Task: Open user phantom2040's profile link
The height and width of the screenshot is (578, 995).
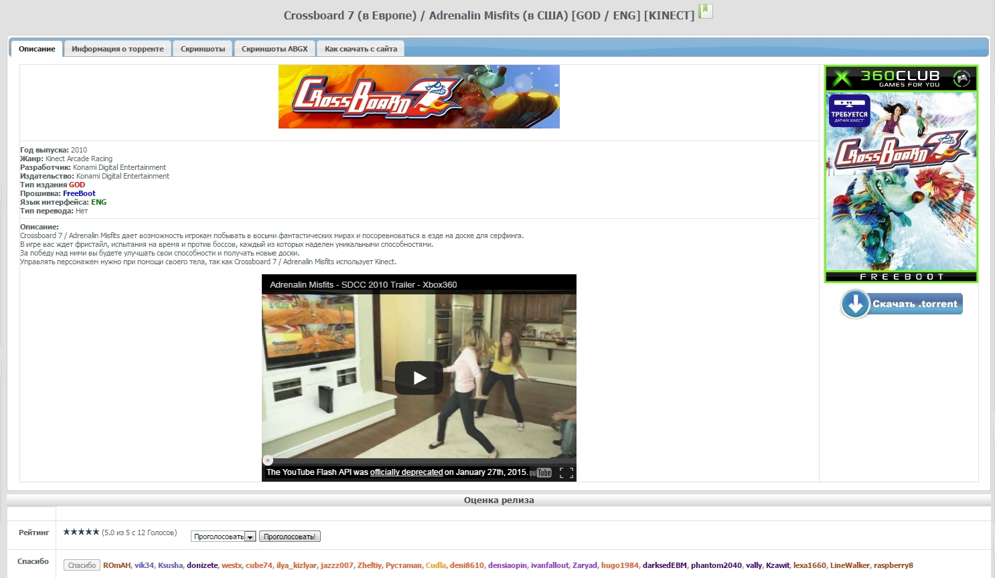Action: tap(716, 565)
